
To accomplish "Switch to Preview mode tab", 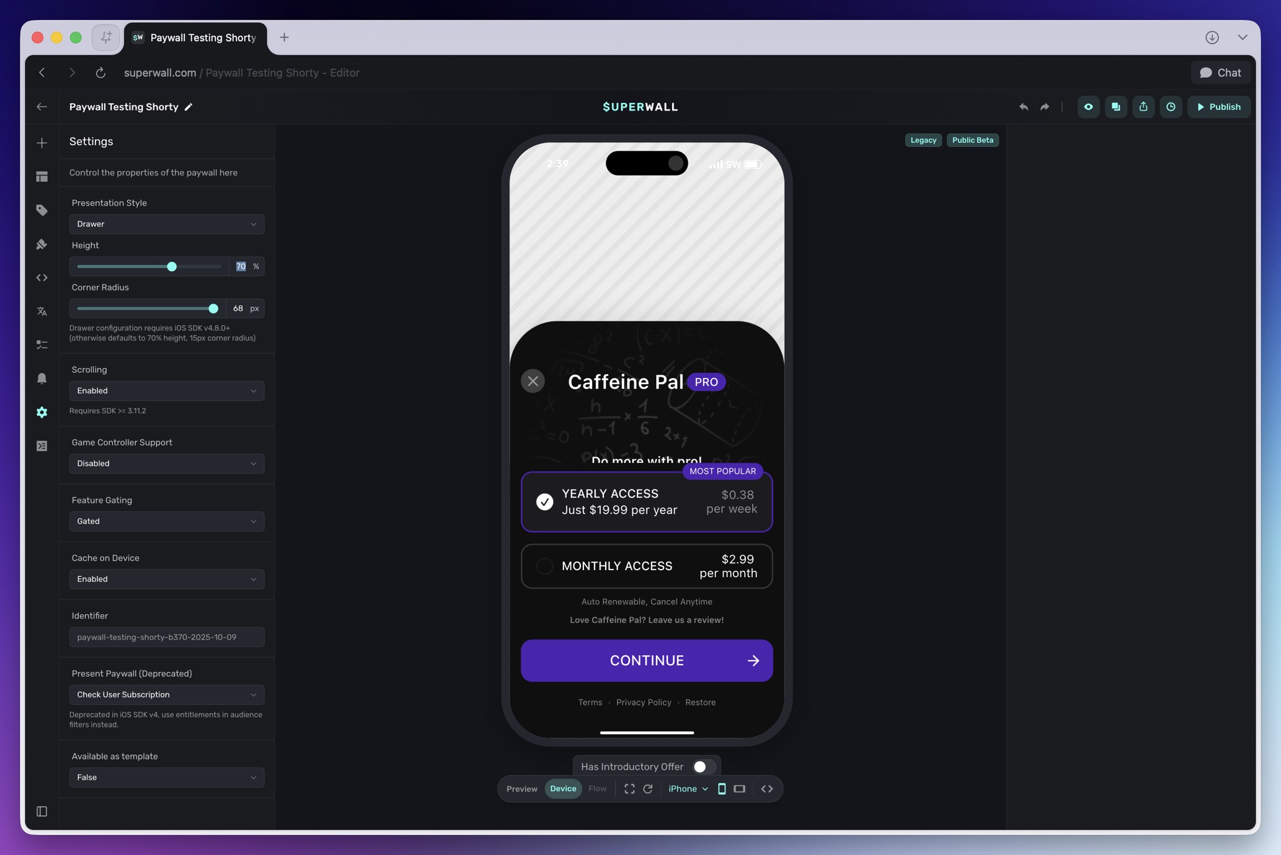I will [521, 789].
